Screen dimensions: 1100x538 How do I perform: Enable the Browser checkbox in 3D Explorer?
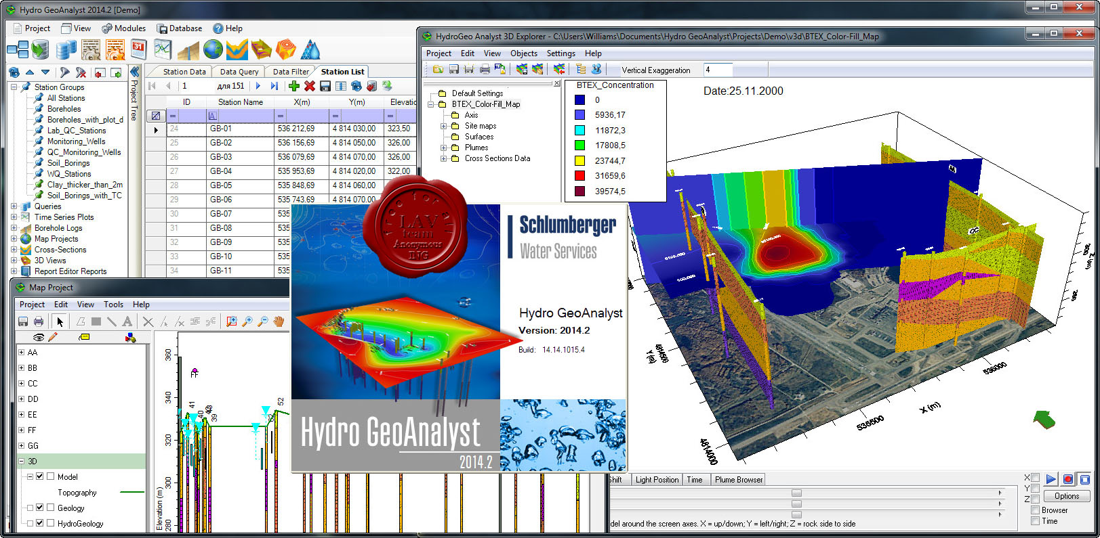click(x=1035, y=510)
